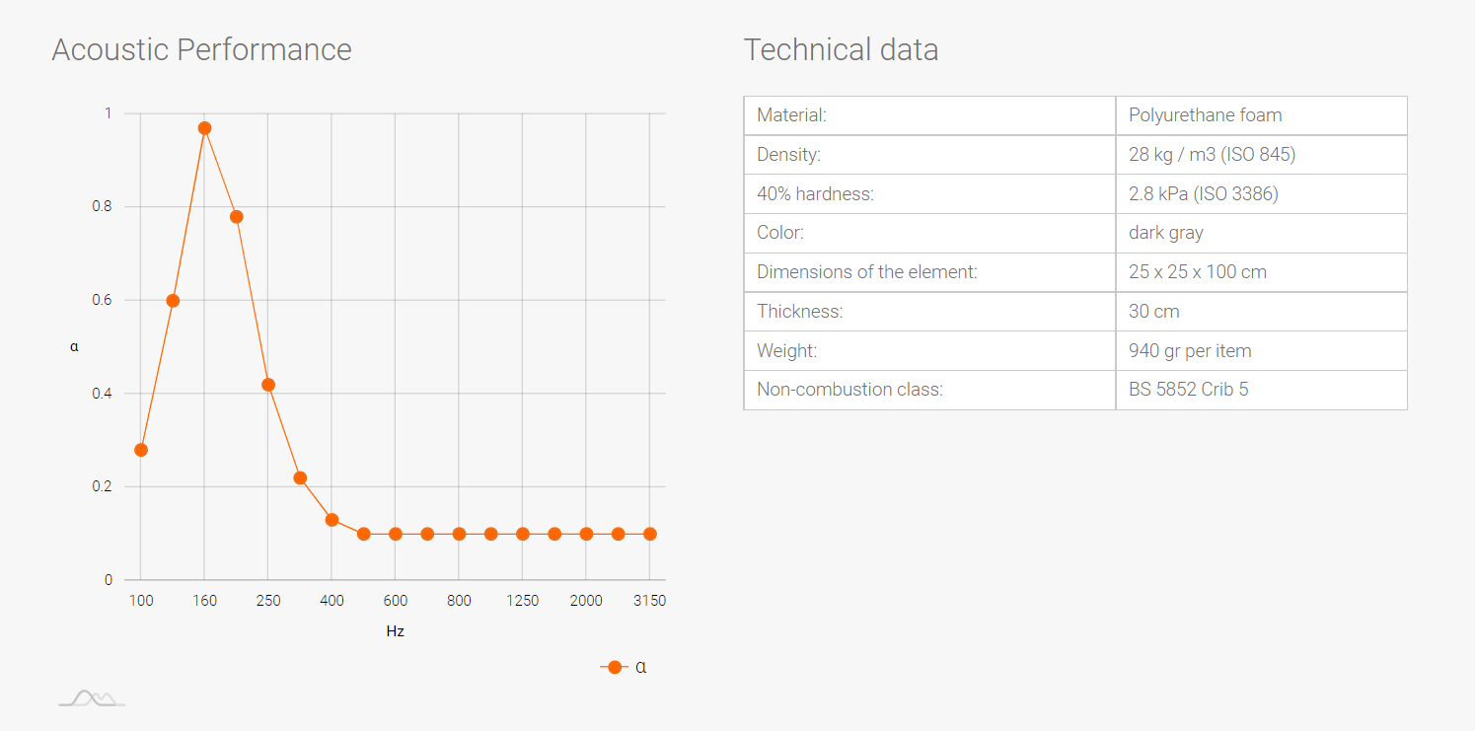Click the Technical data heading
This screenshot has width=1475, height=731.
pyautogui.click(x=841, y=49)
